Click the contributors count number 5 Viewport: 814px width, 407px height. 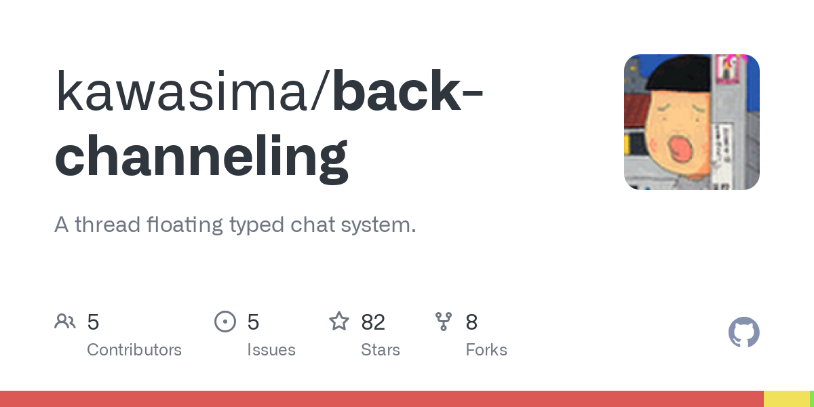pos(94,322)
